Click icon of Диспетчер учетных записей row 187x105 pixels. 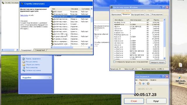[x=52, y=32]
